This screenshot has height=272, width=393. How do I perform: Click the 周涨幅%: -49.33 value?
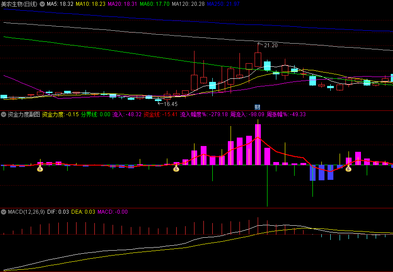tap(286, 115)
